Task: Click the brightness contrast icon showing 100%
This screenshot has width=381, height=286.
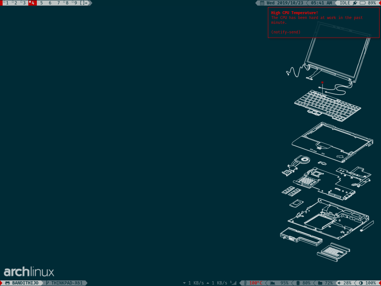Action: [361, 283]
